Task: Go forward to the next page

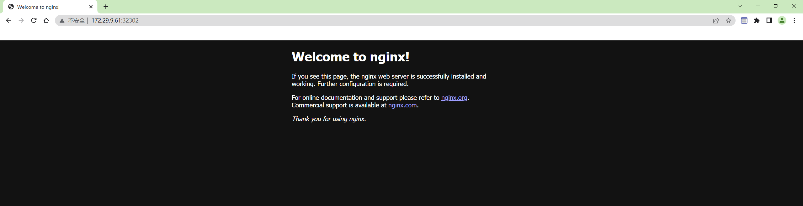Action: (x=21, y=20)
